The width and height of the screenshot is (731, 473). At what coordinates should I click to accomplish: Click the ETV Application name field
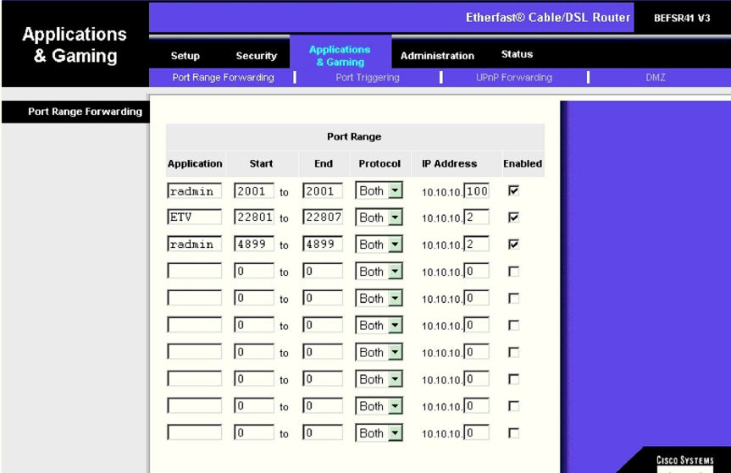[195, 217]
